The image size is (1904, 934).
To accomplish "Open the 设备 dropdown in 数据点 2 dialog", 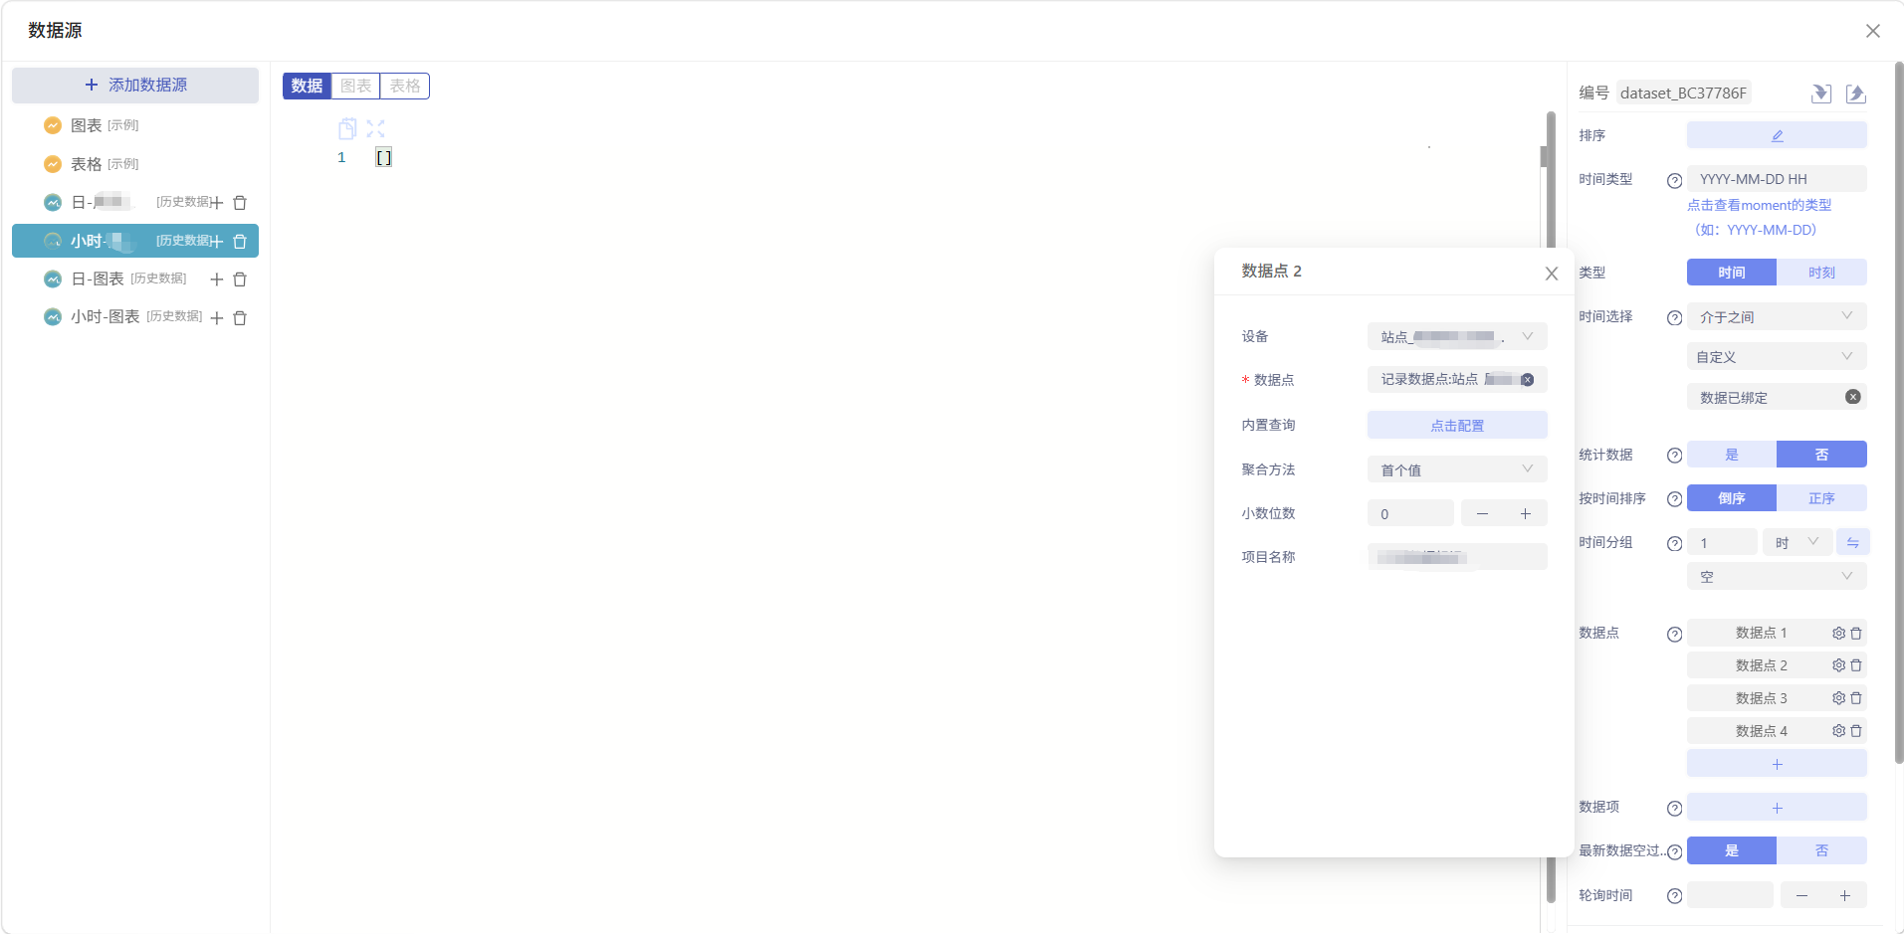I will [x=1456, y=336].
